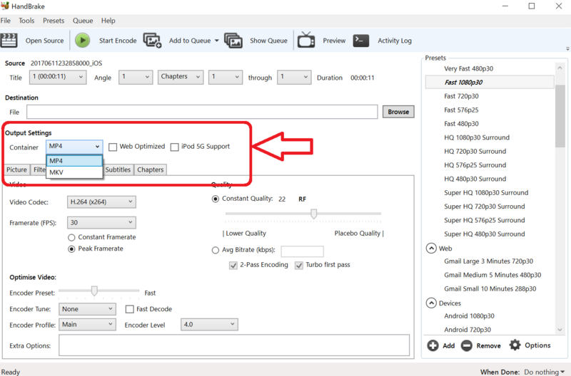Open the Presets menu
This screenshot has width=571, height=376.
pos(54,21)
